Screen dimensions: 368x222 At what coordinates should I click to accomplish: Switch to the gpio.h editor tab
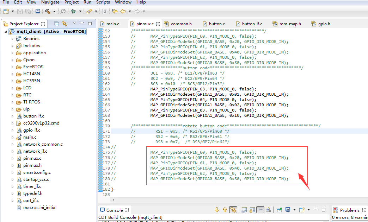(x=321, y=24)
